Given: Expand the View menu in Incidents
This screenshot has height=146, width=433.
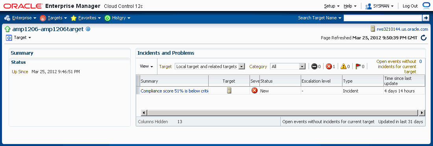Looking at the screenshot, I should pyautogui.click(x=146, y=66).
